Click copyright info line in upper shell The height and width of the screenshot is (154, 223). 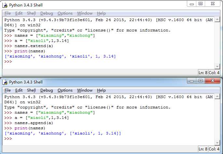point(87,30)
